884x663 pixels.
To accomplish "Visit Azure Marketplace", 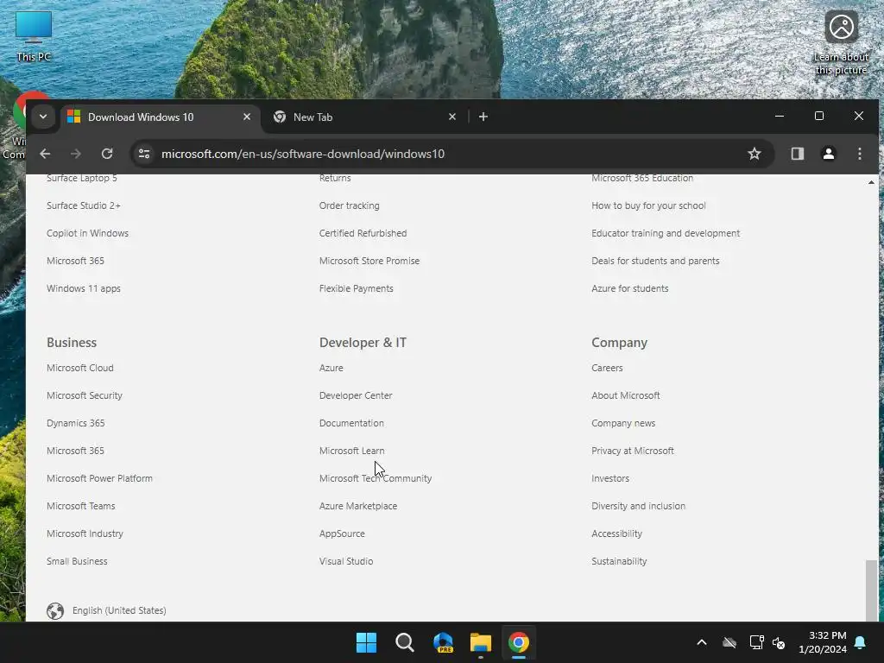I will [358, 506].
